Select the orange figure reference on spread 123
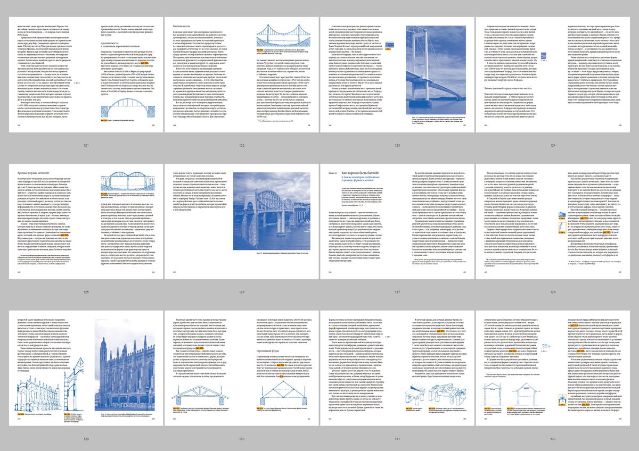639x451 pixels. [389, 49]
